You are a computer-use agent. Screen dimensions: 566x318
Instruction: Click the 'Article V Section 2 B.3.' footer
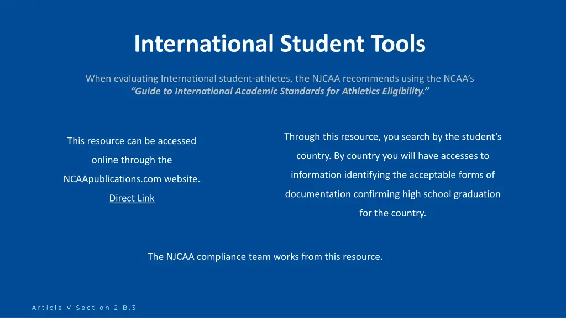[86, 308]
